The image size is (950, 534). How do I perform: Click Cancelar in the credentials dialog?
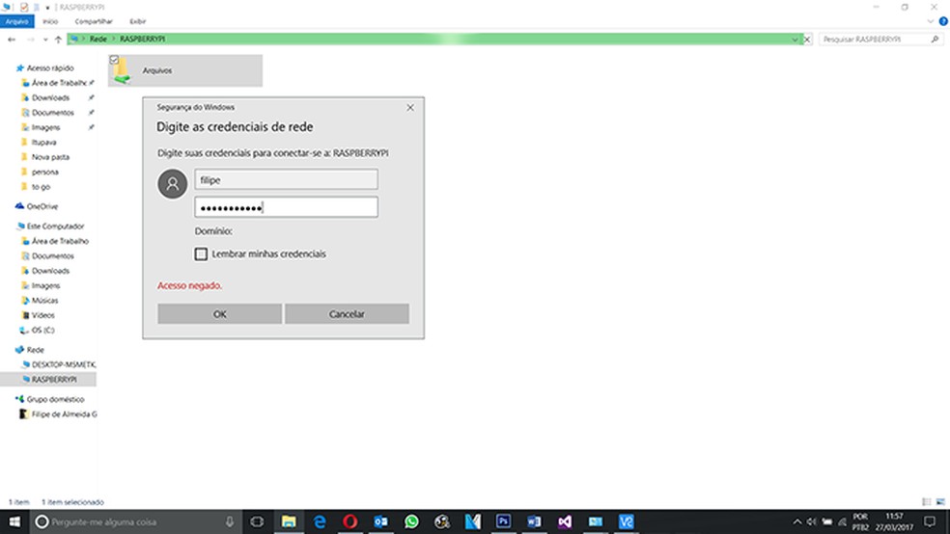pyautogui.click(x=347, y=314)
